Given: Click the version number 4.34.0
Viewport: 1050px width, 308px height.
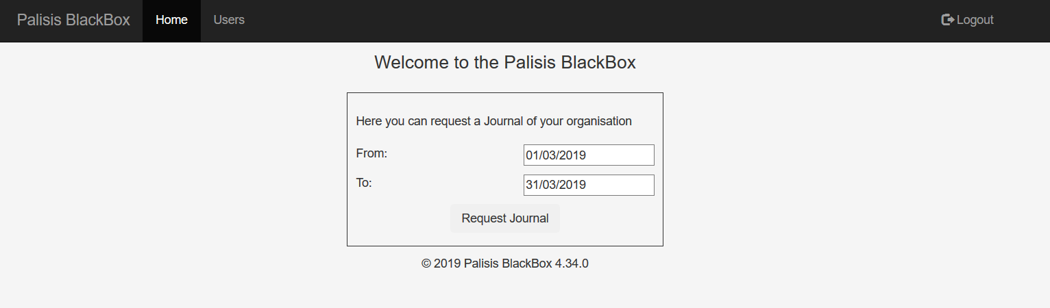Looking at the screenshot, I should click(572, 263).
